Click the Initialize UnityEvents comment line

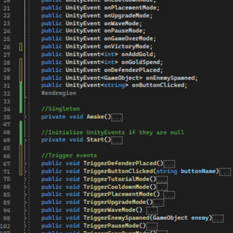pos(112,133)
